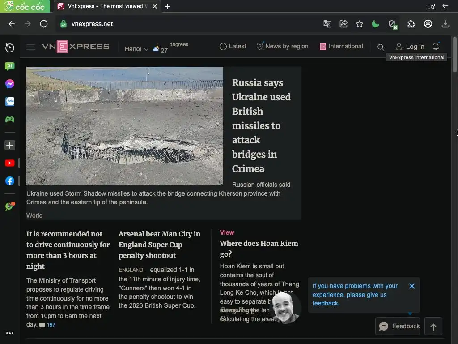Click the share page icon
Image resolution: width=458 pixels, height=344 pixels.
(343, 24)
